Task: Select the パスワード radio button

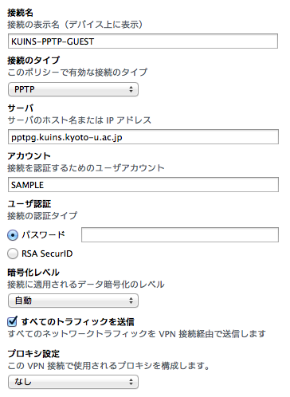Action: tap(13, 235)
